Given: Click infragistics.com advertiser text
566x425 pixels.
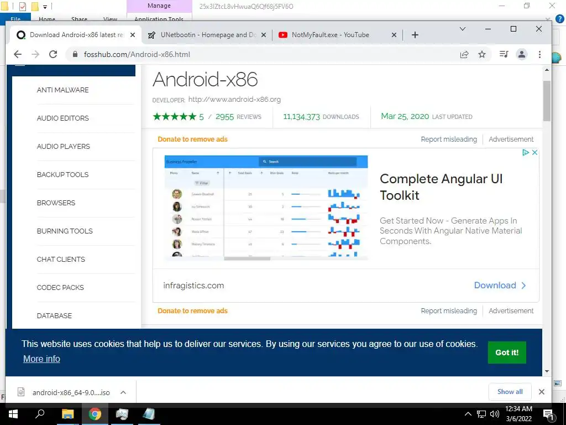Looking at the screenshot, I should pyautogui.click(x=193, y=286).
